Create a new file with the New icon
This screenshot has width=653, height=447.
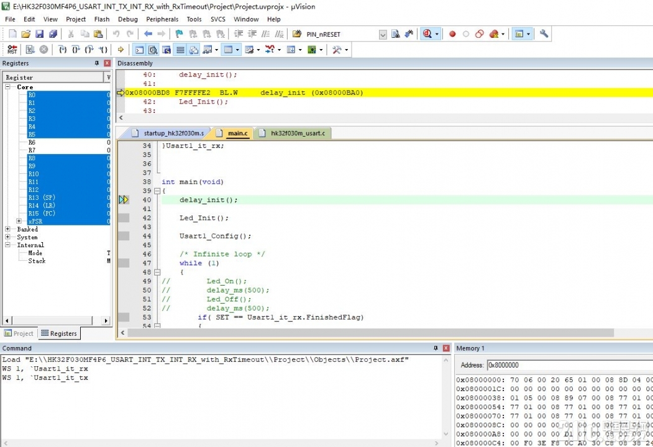(x=12, y=34)
